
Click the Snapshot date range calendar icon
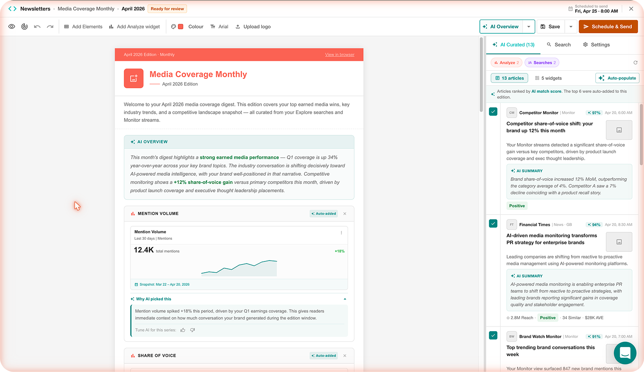coord(136,284)
